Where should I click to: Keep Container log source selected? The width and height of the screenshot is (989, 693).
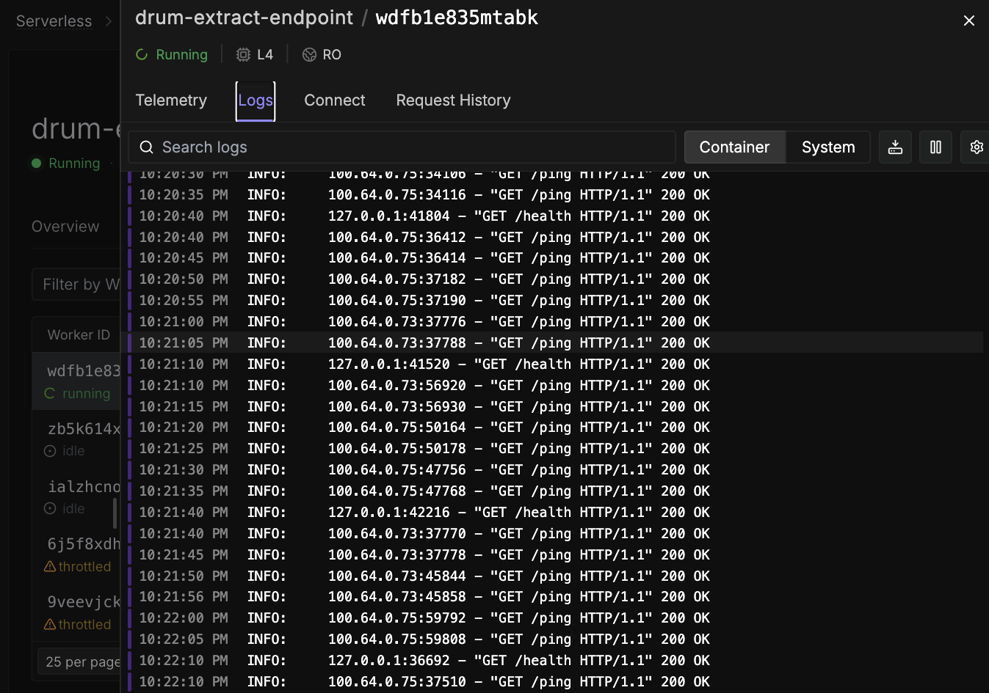(734, 147)
